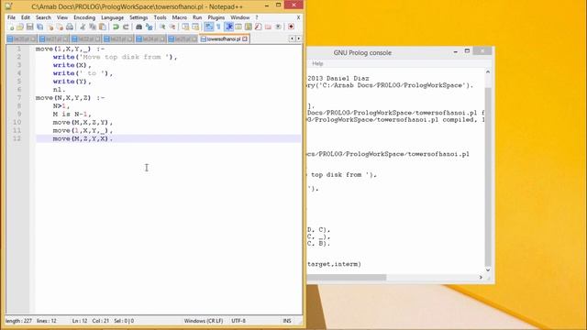This screenshot has width=587, height=330.
Task: Toggle Show All Characters pilcrow icon
Action: coord(218,27)
